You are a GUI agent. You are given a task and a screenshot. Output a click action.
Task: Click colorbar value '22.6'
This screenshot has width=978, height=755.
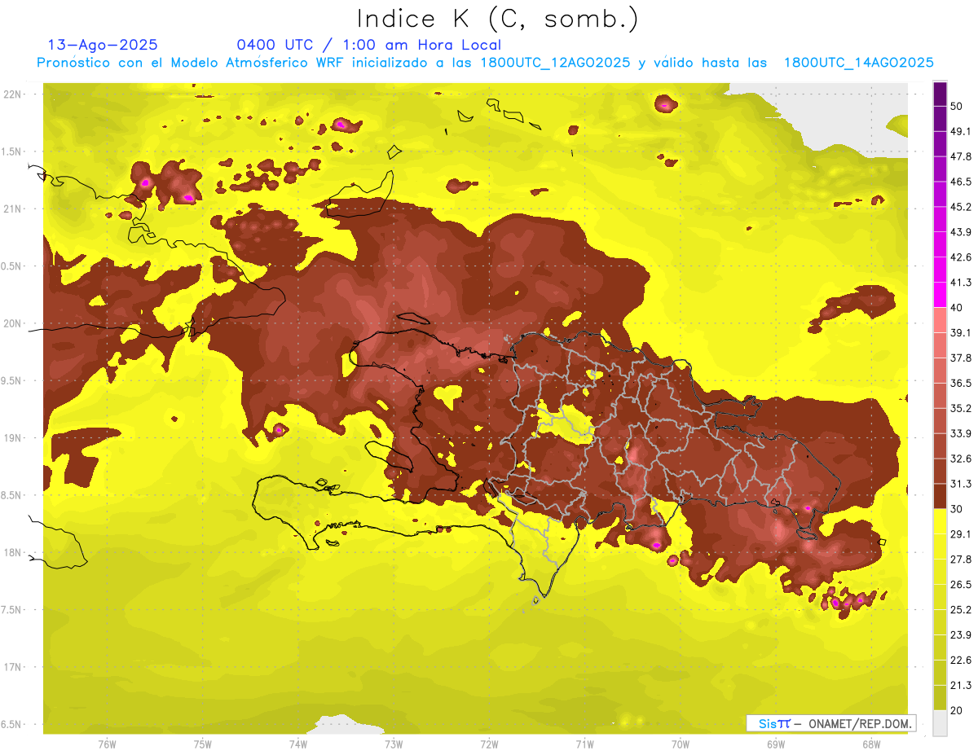point(961,660)
